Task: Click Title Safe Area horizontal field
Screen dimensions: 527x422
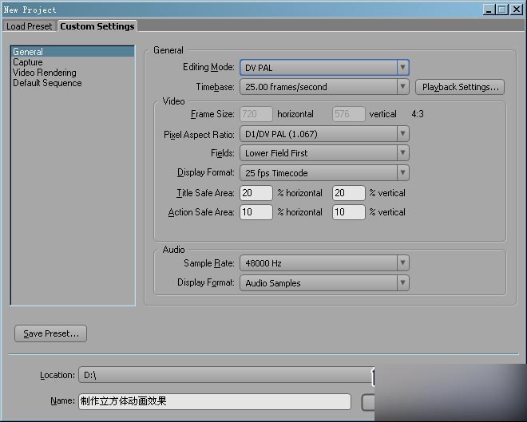Action: [x=256, y=193]
